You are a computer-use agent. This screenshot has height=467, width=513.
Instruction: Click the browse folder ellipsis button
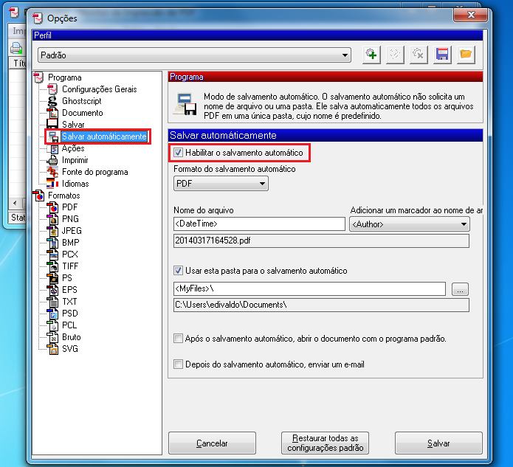(460, 289)
